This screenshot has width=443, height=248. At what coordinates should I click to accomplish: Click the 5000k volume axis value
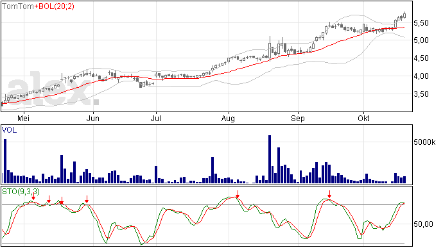pyautogui.click(x=424, y=142)
